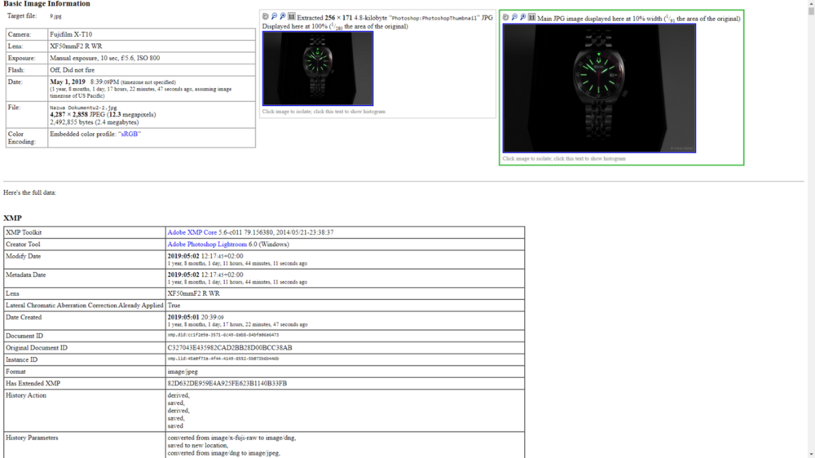815x458 pixels.
Task: Click the History Action label cell
Action: tap(85, 411)
